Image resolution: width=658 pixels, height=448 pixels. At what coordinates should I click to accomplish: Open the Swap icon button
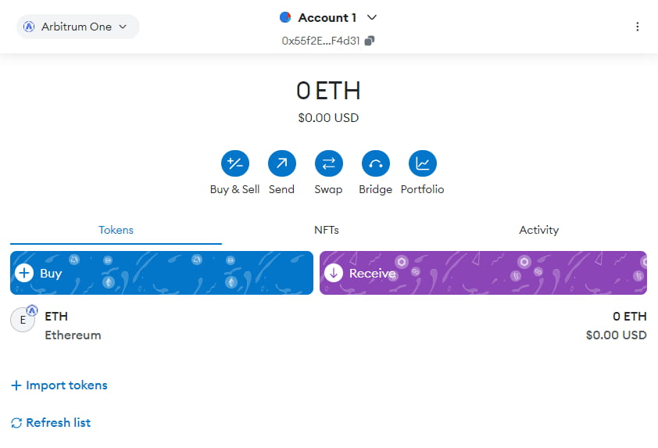pos(328,163)
